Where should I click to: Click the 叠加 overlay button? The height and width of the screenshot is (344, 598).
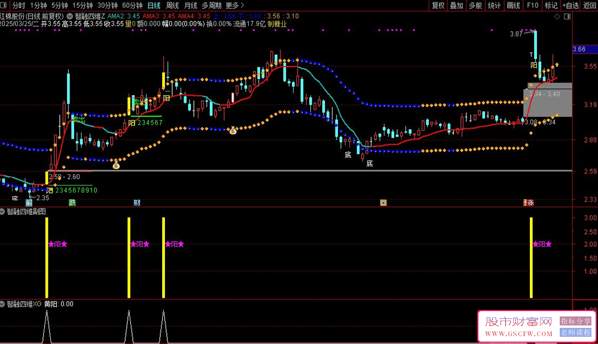coord(457,5)
